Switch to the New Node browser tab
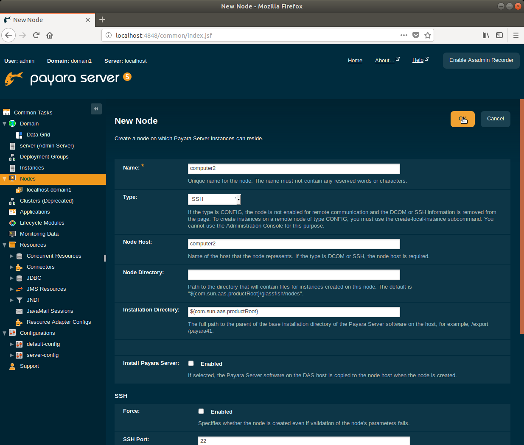 pos(47,20)
